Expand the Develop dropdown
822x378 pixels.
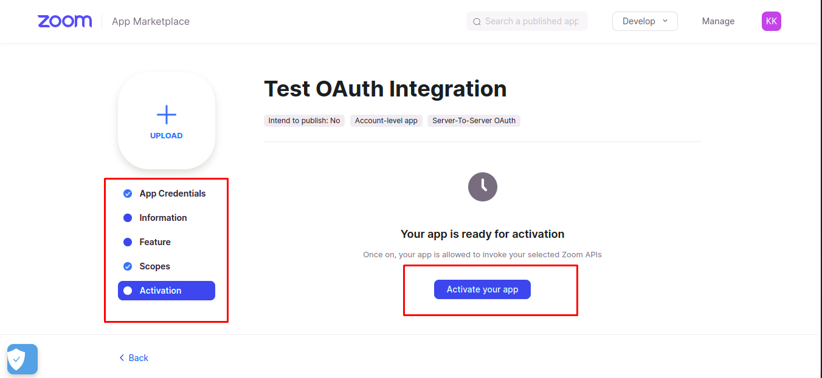pos(644,21)
